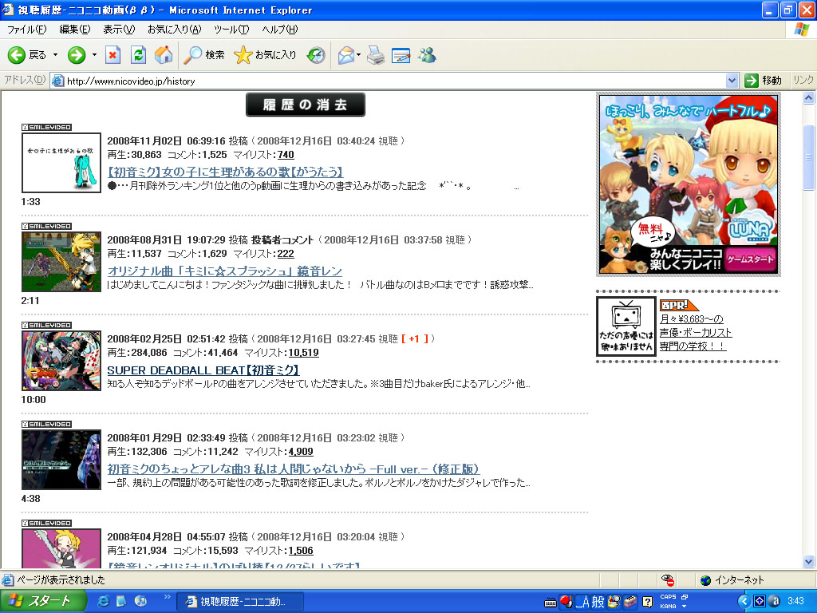Click the mylist count 740 link

(286, 155)
